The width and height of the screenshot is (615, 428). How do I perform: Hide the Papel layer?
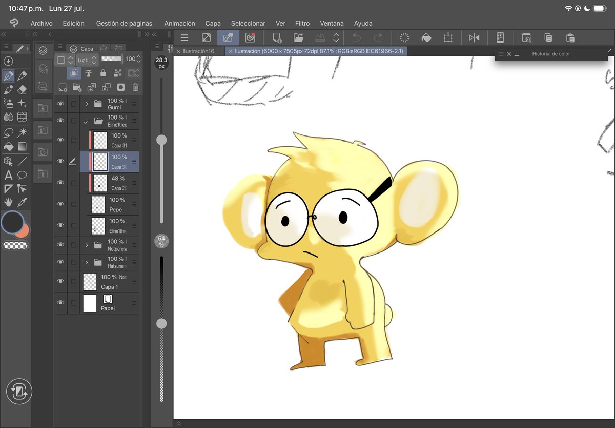tap(60, 303)
